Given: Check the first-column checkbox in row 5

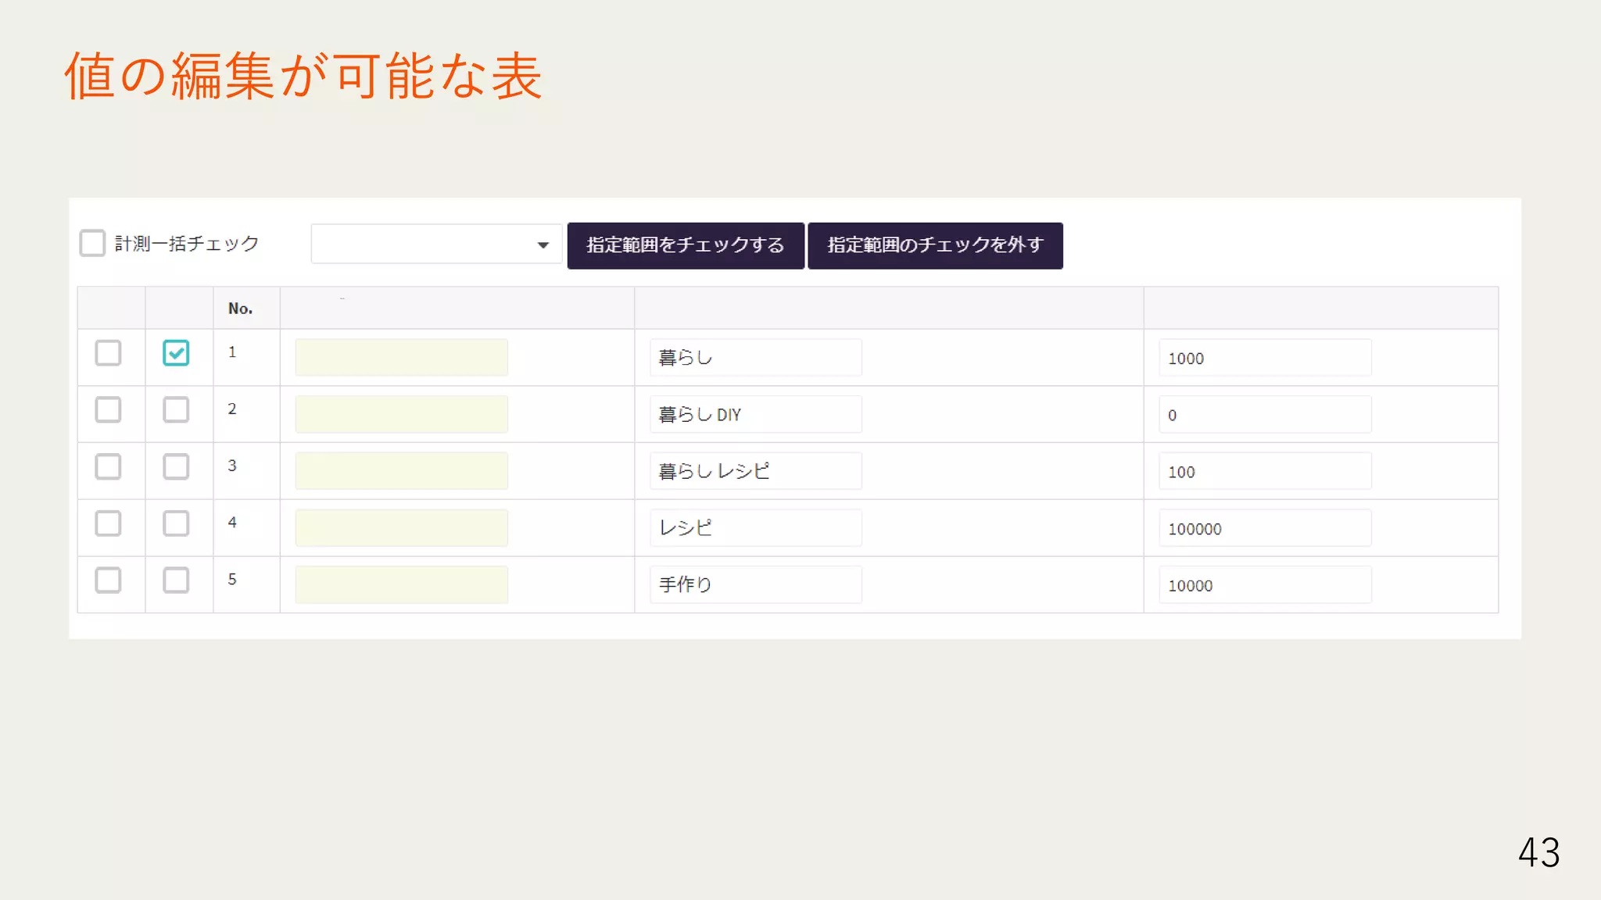Looking at the screenshot, I should (108, 580).
